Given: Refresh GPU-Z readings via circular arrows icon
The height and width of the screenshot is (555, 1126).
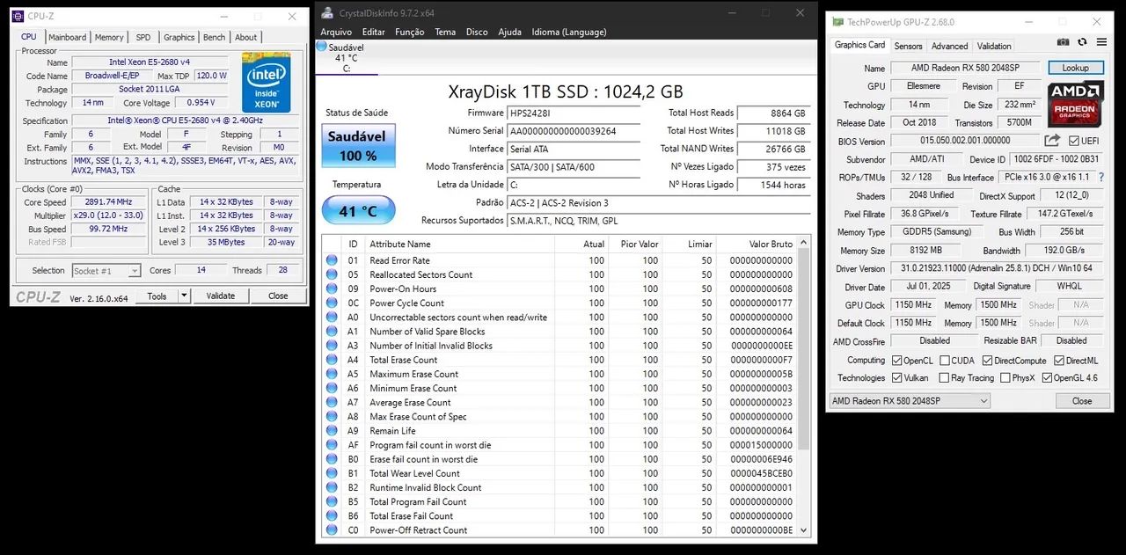Looking at the screenshot, I should point(1082,41).
